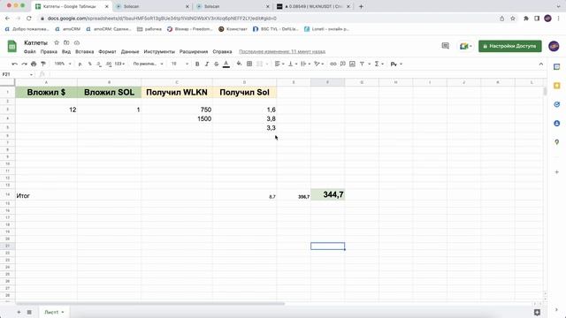Open Maps in side panel
This screenshot has width=566, height=318.
pyautogui.click(x=556, y=141)
